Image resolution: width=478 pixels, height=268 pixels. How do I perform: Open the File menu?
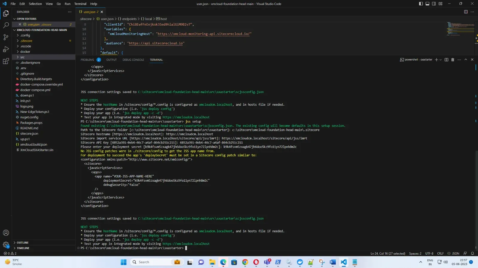click(13, 4)
